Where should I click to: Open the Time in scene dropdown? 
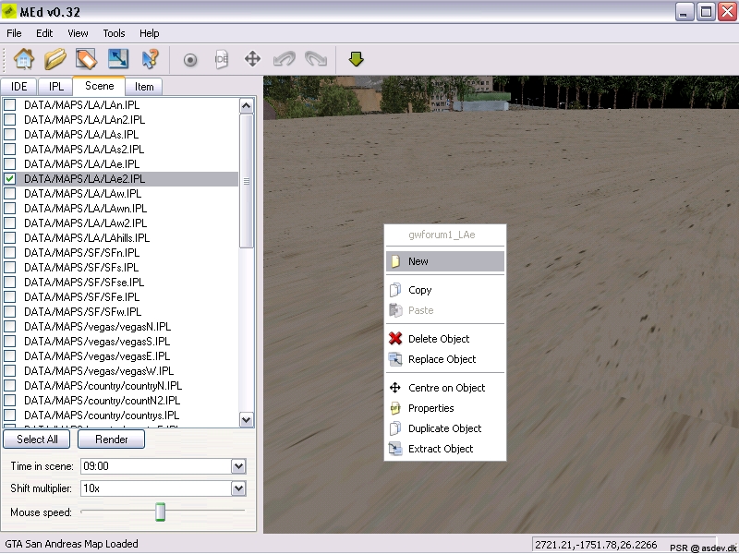pyautogui.click(x=238, y=466)
